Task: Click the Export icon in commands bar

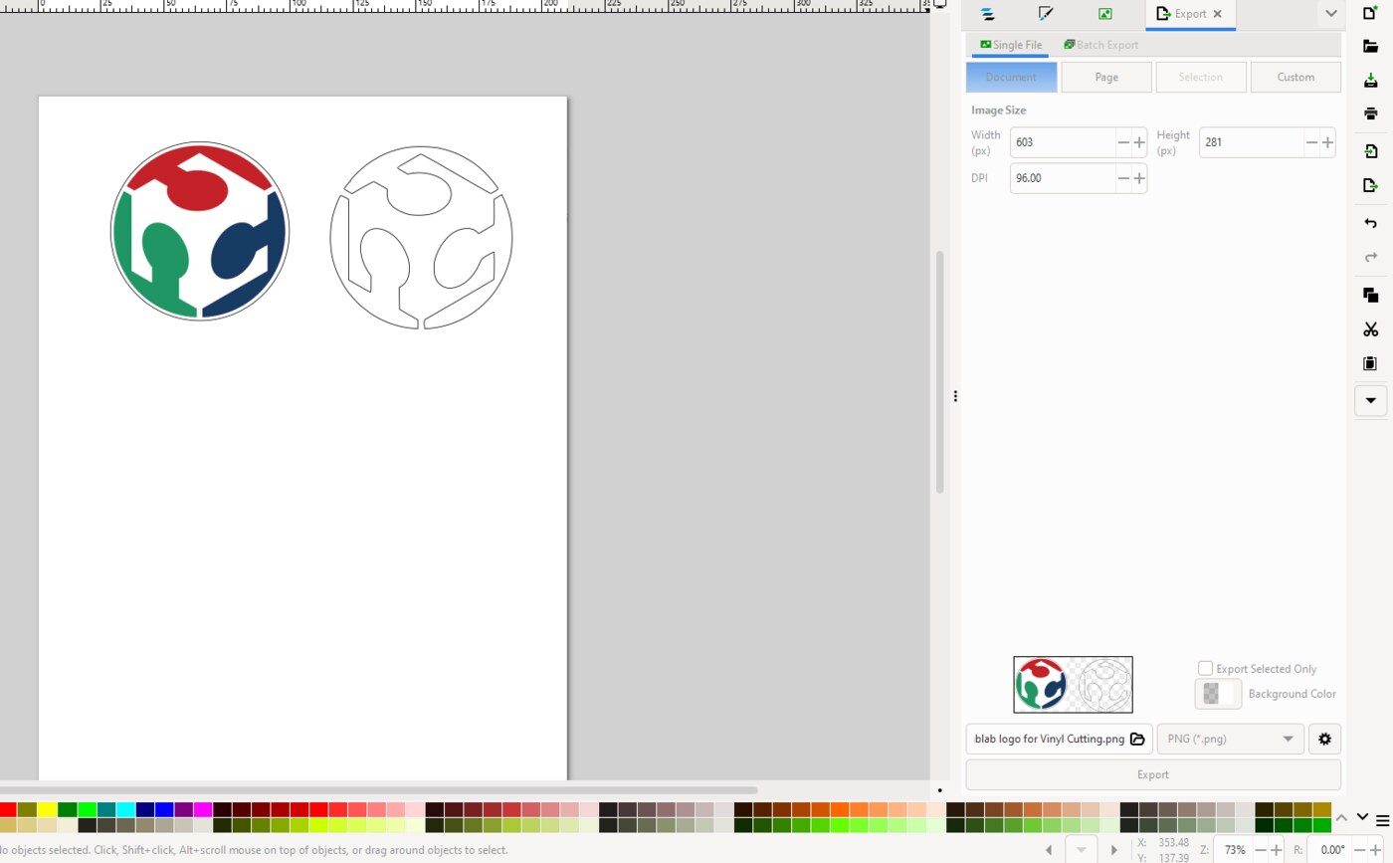Action: coord(1370,185)
